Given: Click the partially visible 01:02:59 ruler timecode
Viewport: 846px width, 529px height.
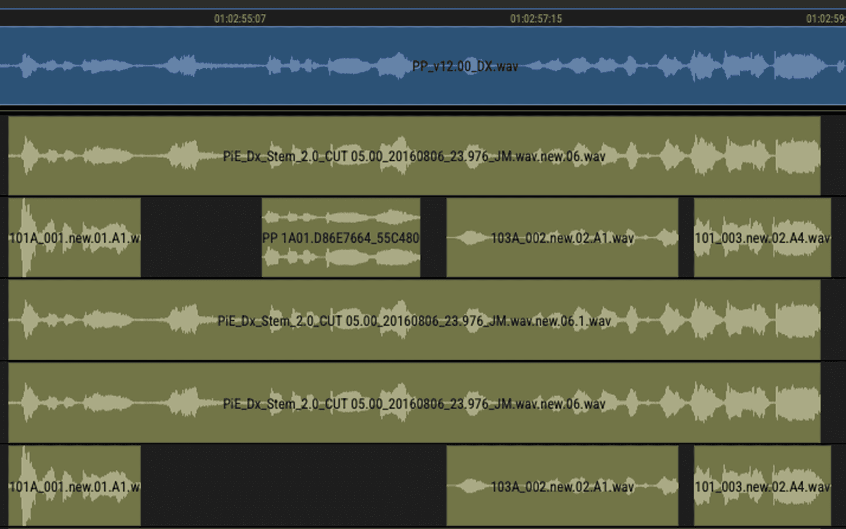Looking at the screenshot, I should [x=825, y=19].
